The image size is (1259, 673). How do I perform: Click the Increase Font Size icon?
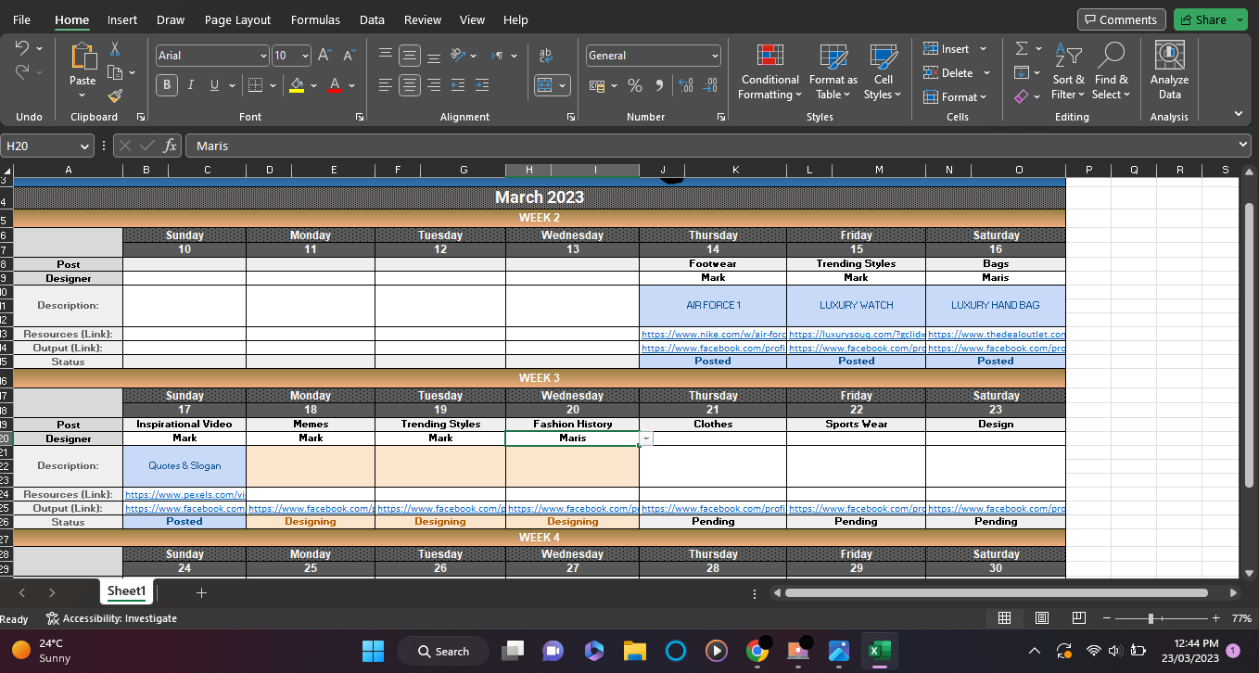(324, 56)
